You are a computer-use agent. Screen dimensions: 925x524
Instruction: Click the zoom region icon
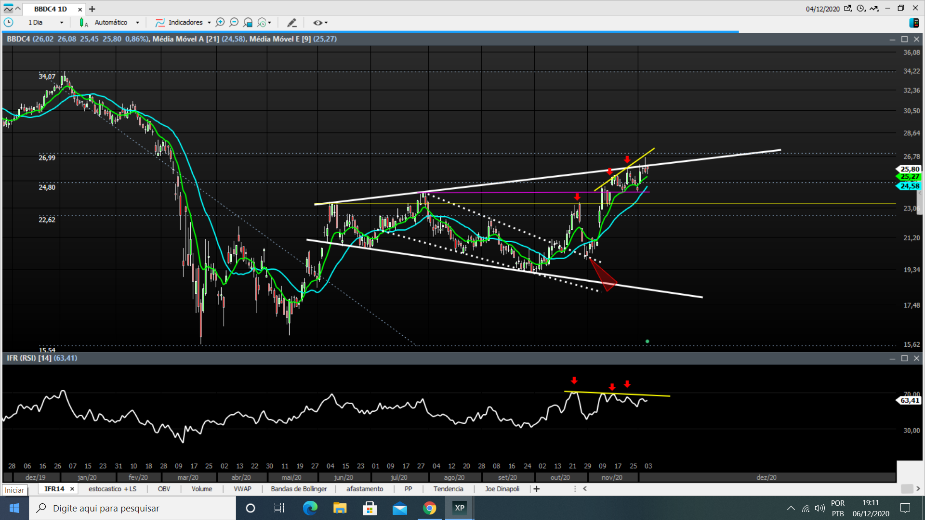pyautogui.click(x=248, y=22)
